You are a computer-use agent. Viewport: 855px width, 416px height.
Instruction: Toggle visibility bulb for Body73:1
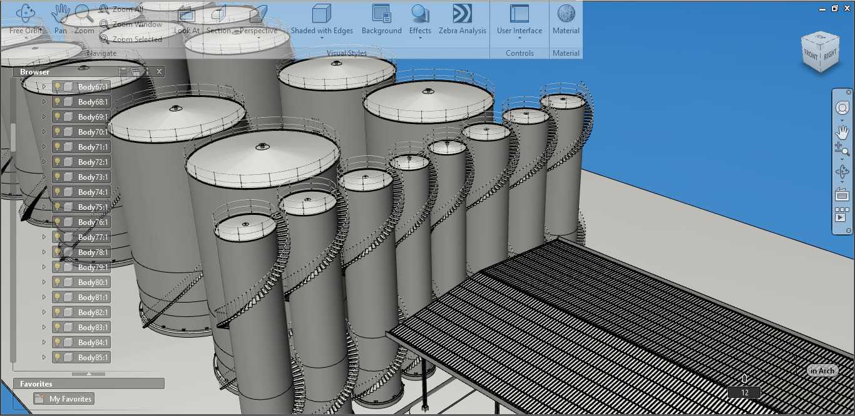(x=57, y=177)
